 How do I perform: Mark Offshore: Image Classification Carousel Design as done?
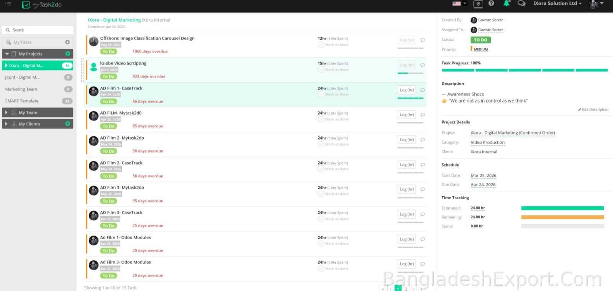tap(333, 45)
